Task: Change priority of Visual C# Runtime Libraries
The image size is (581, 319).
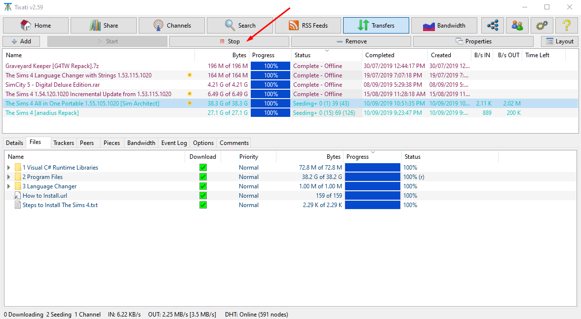Action: coord(249,168)
